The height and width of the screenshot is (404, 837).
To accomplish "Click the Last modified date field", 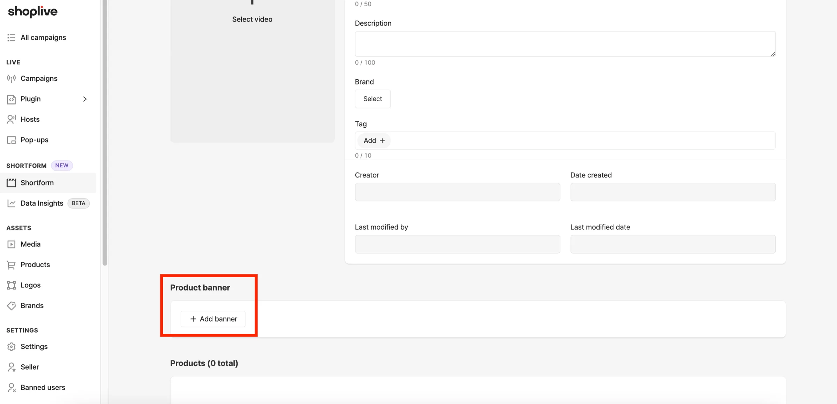I will click(673, 244).
